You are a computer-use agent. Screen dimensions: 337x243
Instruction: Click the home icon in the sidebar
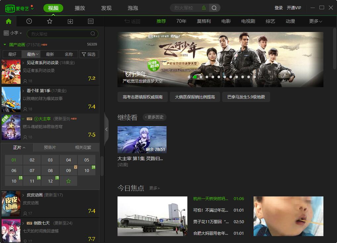click(x=8, y=21)
